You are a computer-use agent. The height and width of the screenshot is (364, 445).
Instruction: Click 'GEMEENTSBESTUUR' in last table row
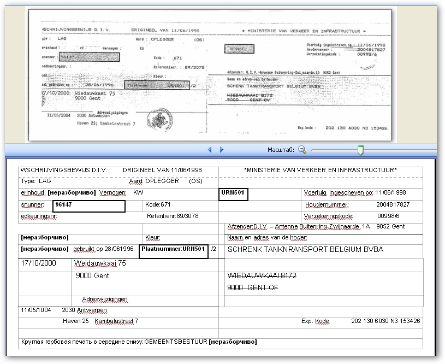coord(176,342)
